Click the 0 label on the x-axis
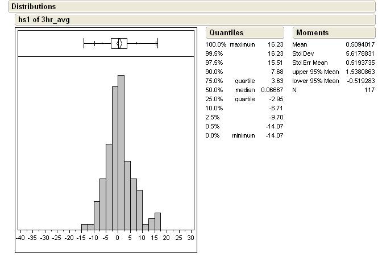 coord(117,237)
